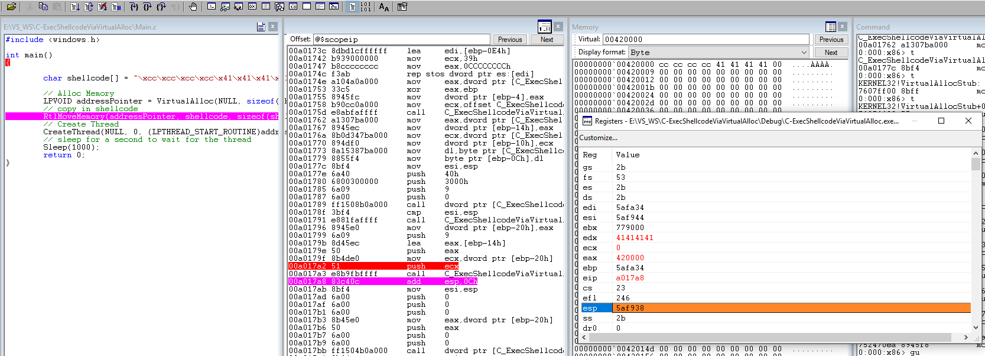Click the Virtual address input field
985x356 pixels.
pos(706,40)
